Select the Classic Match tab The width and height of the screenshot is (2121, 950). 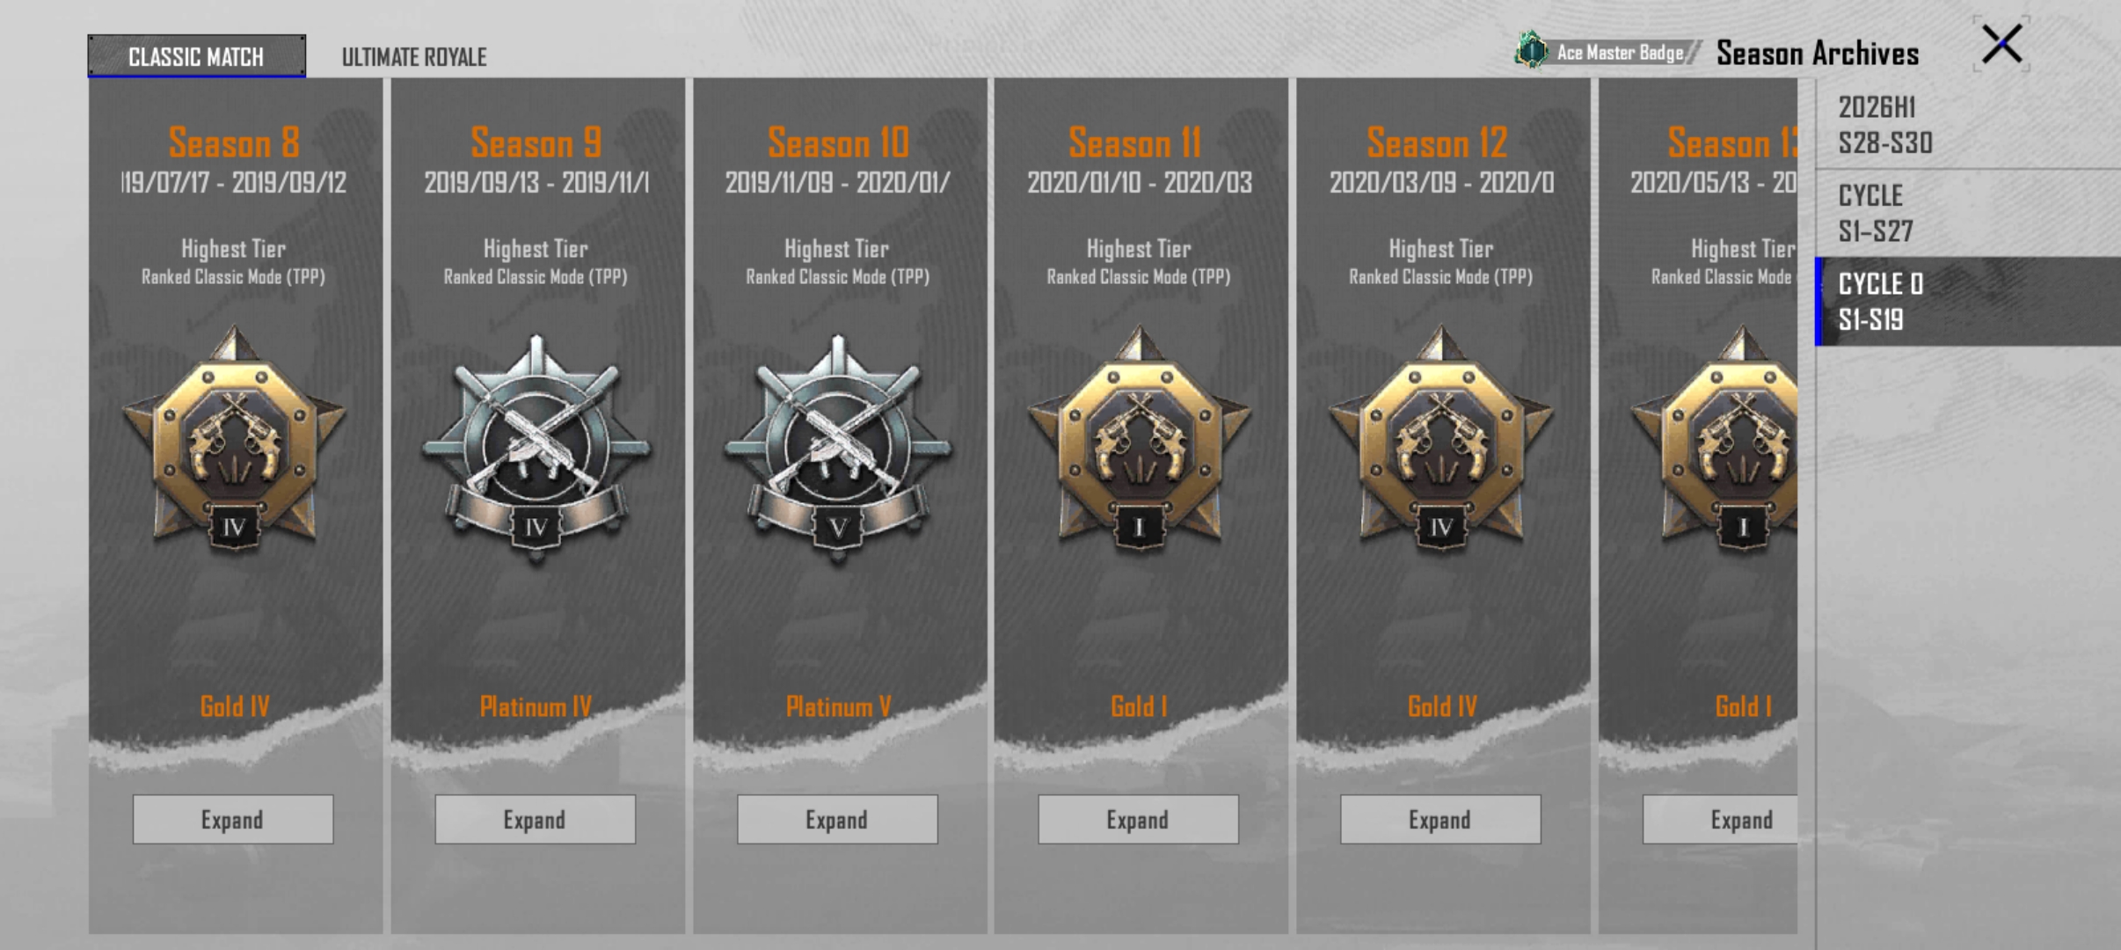point(196,56)
